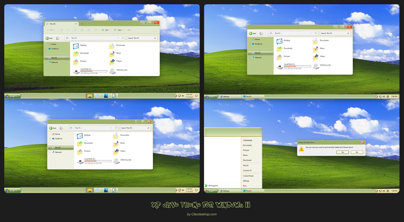Open All Programs in the Start menu
The image size is (404, 222).
coord(212,186)
